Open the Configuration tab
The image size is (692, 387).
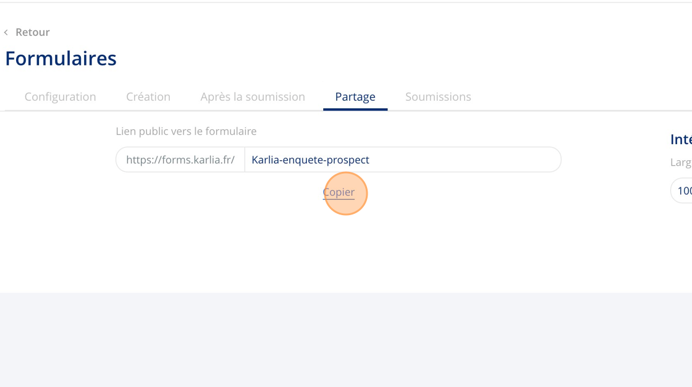click(x=60, y=96)
